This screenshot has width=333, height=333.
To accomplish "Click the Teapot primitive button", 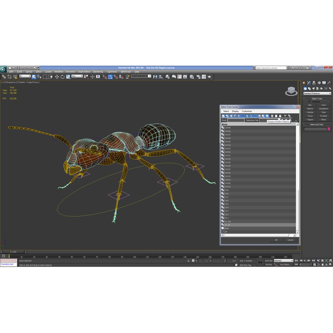I will pyautogui.click(x=310, y=120).
